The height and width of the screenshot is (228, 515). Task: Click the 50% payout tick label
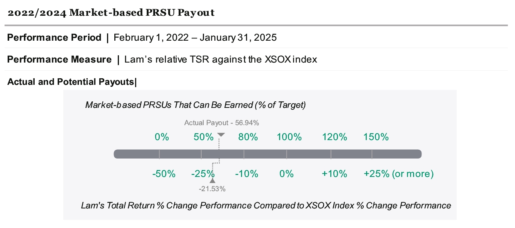click(203, 137)
